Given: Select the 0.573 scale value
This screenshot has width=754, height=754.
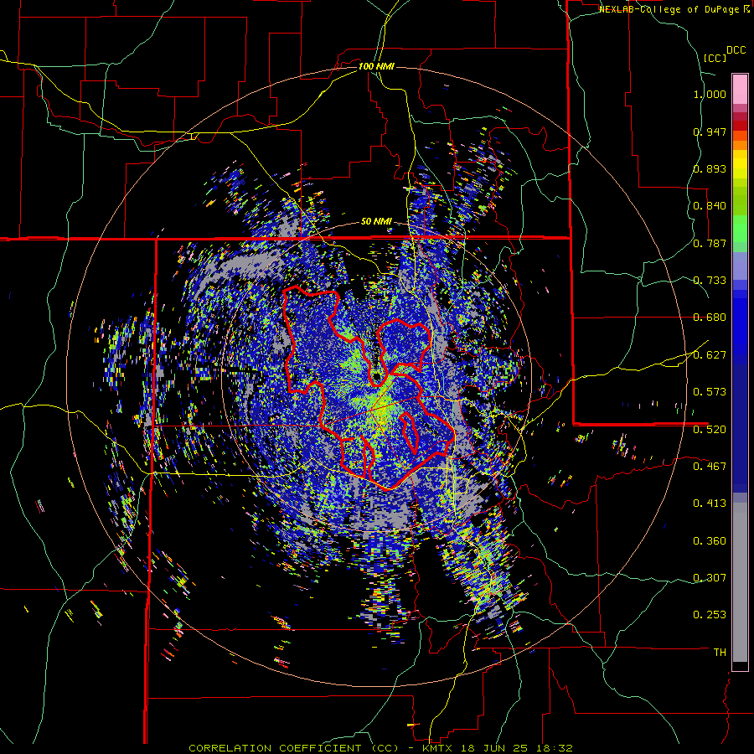Looking at the screenshot, I should tap(710, 392).
